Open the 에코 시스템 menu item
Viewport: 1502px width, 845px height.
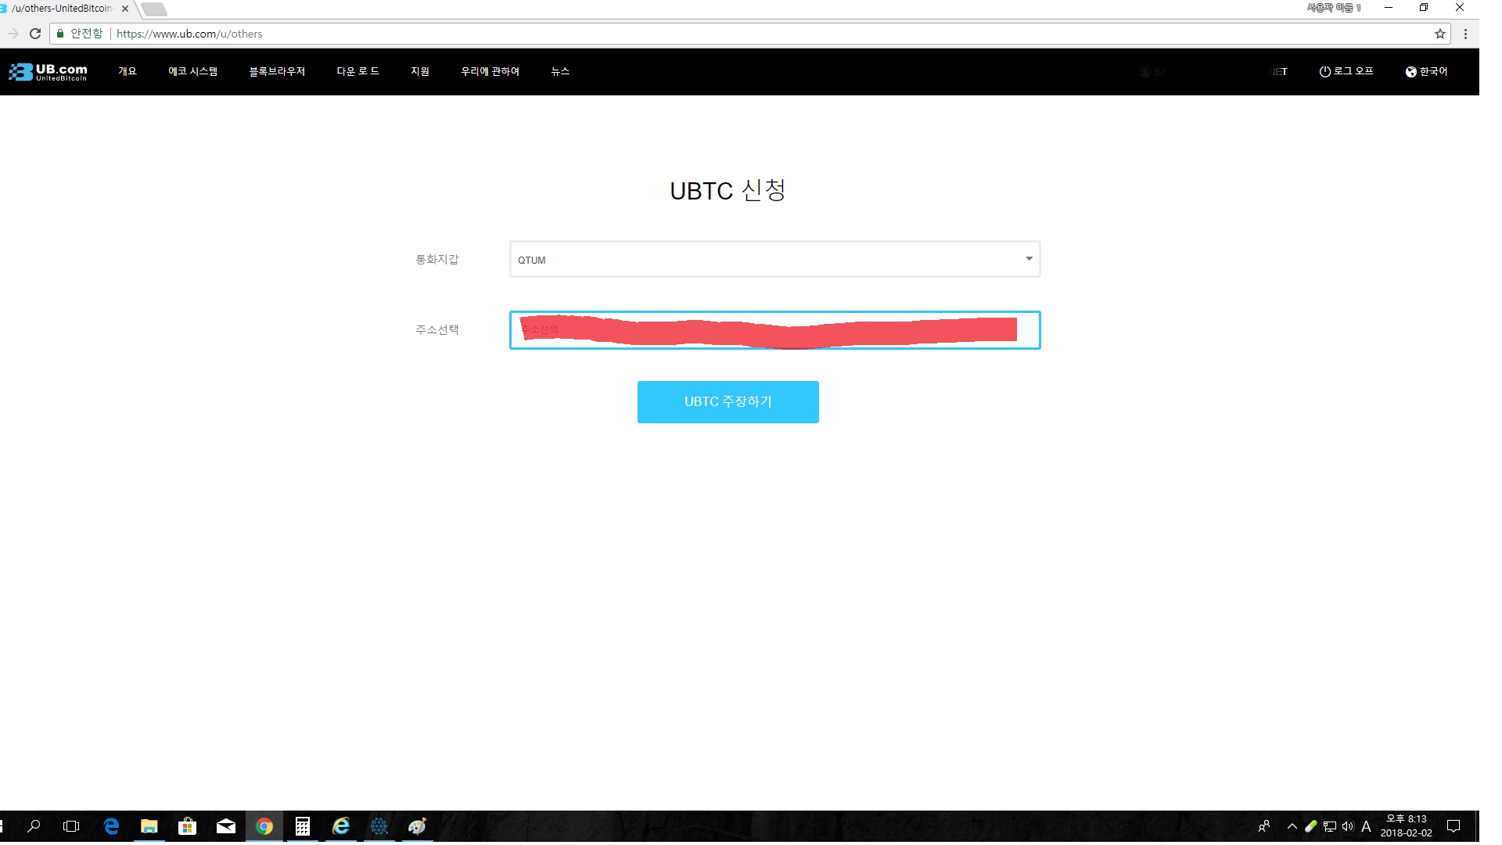(192, 71)
